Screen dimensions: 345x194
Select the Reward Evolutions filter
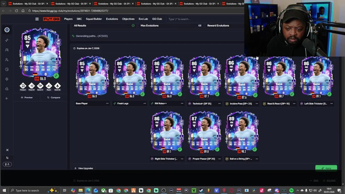218,26
